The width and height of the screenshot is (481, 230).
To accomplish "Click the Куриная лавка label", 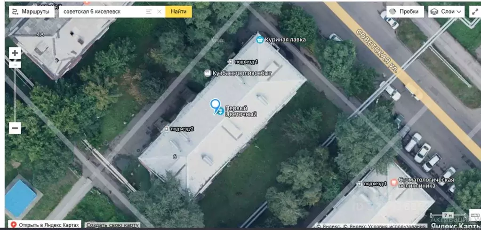I will 285,40.
